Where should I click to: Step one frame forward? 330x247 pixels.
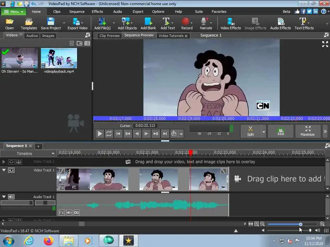pos(146,133)
